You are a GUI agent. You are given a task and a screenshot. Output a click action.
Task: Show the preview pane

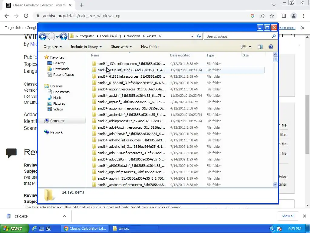coord(260,47)
